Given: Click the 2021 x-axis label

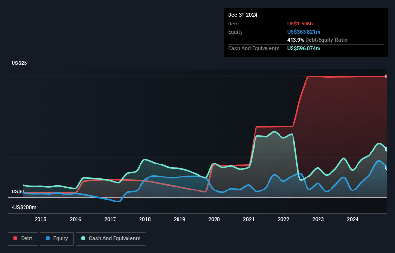Looking at the screenshot, I should (249, 219).
